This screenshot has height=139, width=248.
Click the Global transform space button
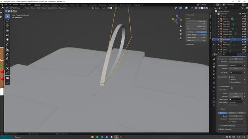point(191,32)
